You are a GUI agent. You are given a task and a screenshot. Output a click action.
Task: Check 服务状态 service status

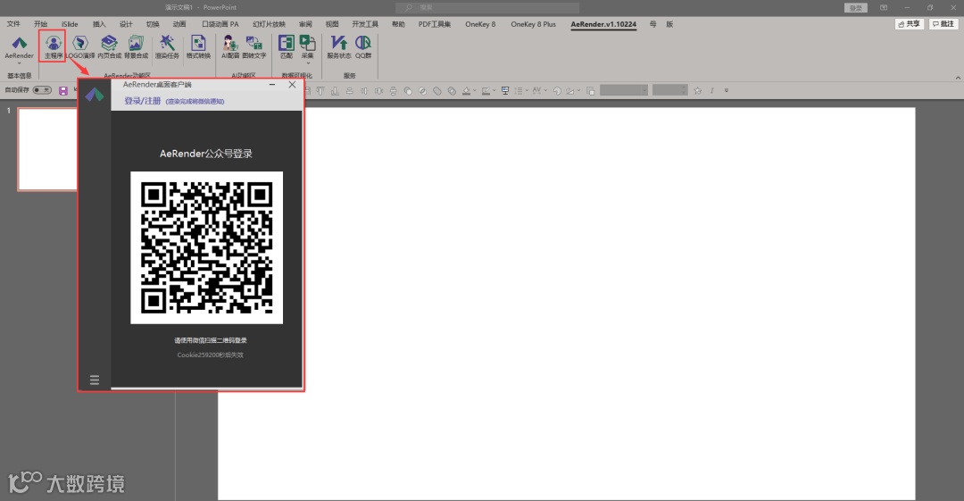point(339,46)
